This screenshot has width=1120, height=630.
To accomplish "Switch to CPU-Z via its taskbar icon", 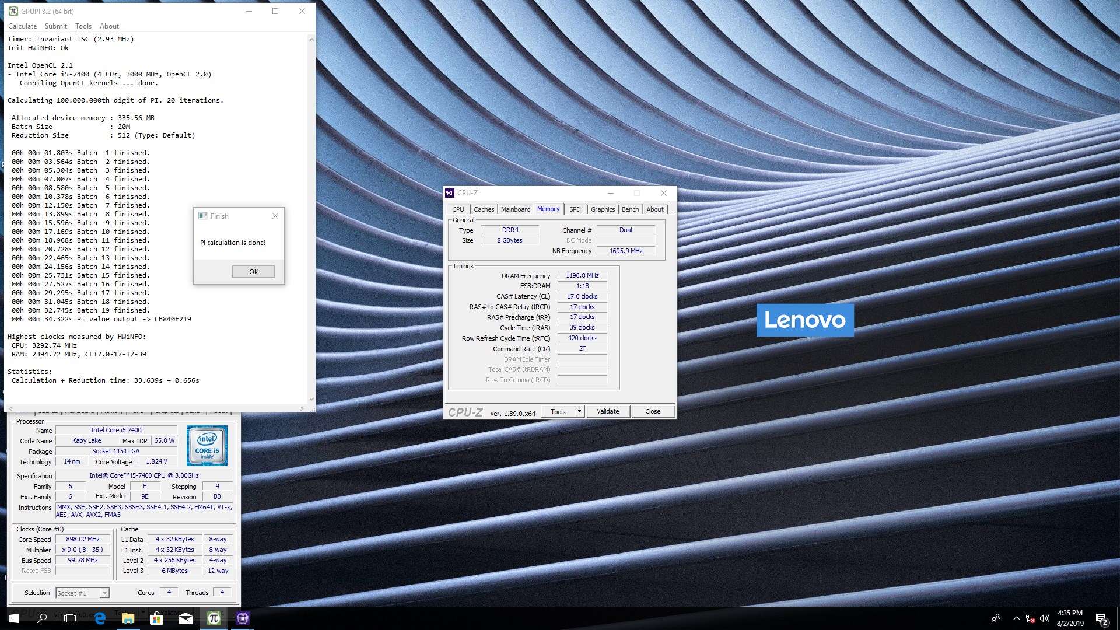I will (243, 618).
